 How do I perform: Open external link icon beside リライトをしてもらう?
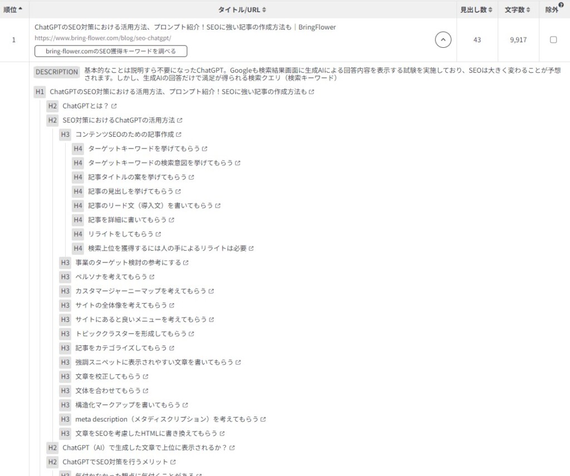coord(158,234)
